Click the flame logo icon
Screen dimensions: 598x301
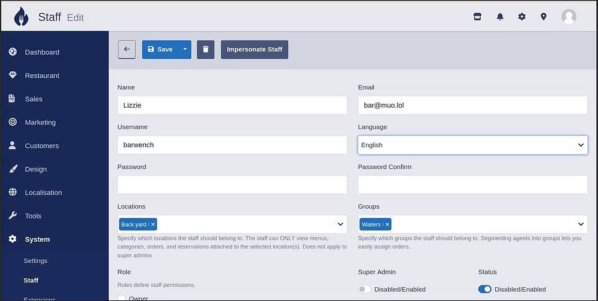coord(21,17)
